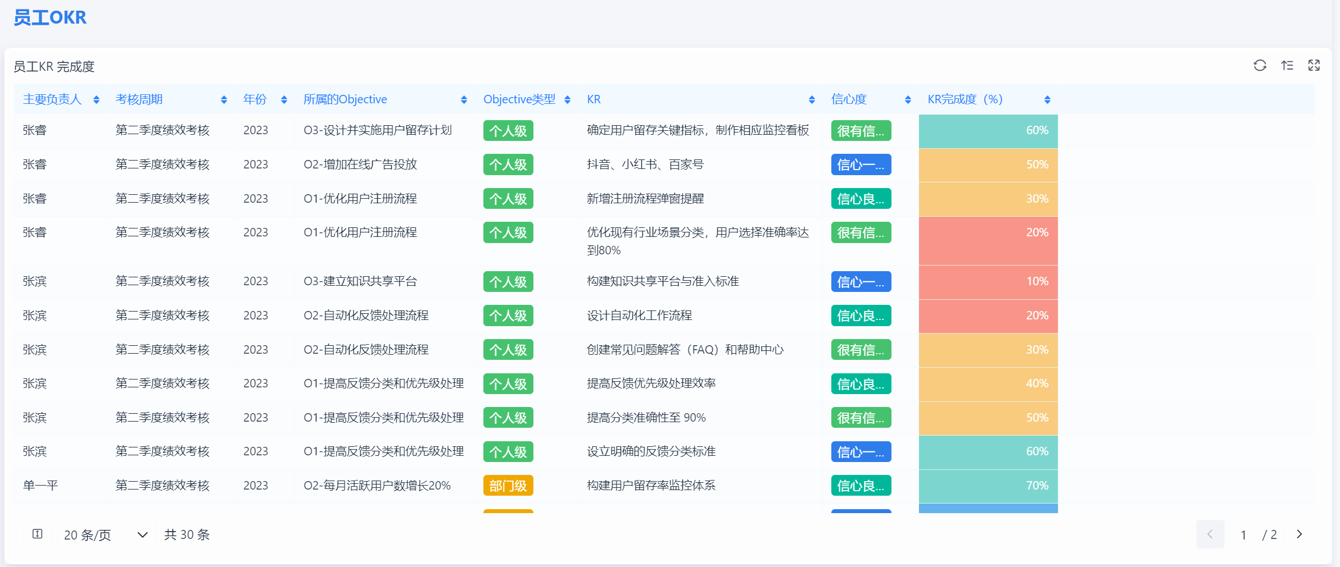
Task: Click the 所属的Objective column header label
Action: click(x=345, y=99)
